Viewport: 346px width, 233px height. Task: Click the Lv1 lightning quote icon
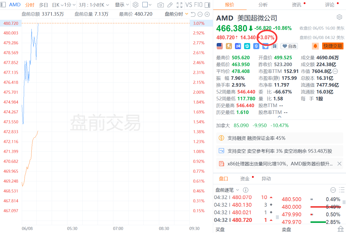(229, 46)
